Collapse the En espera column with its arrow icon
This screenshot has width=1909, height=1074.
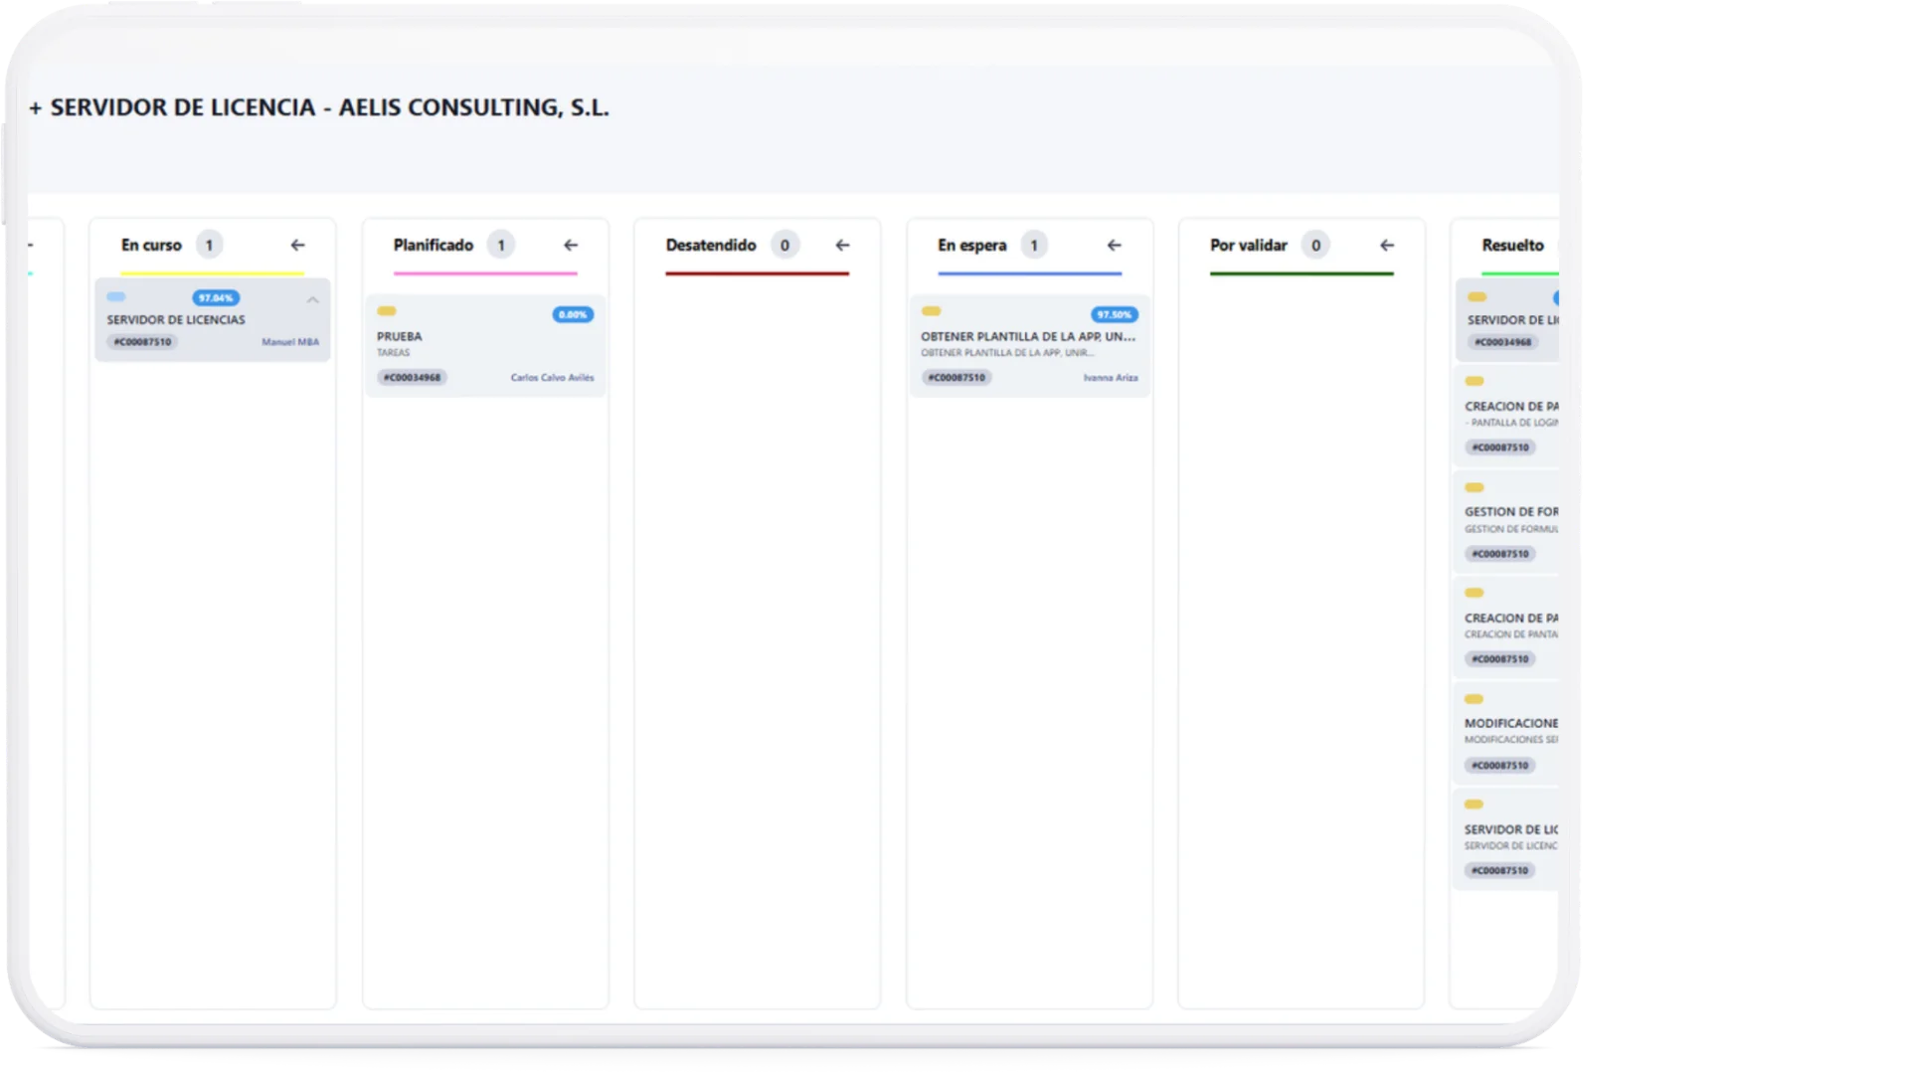click(1115, 245)
